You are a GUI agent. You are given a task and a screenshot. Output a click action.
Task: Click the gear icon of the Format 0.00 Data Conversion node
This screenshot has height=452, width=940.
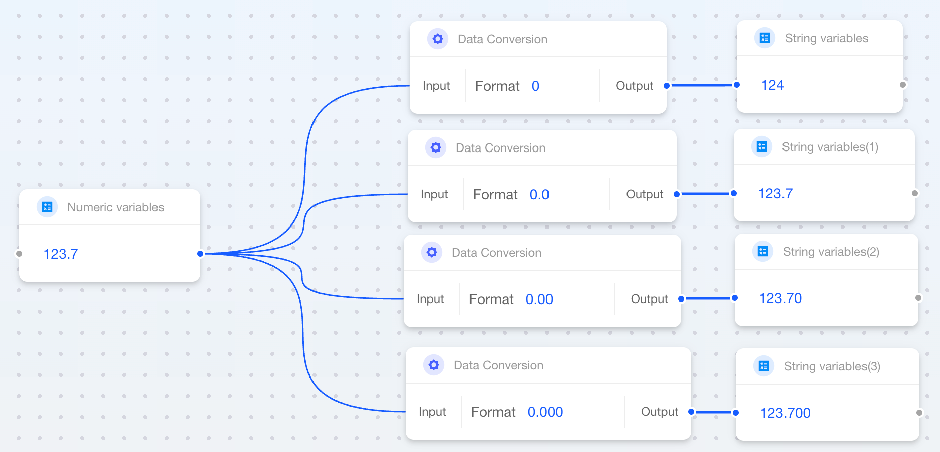click(431, 252)
